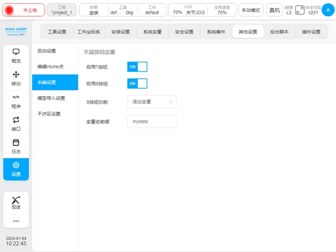
Task: Switch to the 安全设置 tab
Action: (184, 32)
